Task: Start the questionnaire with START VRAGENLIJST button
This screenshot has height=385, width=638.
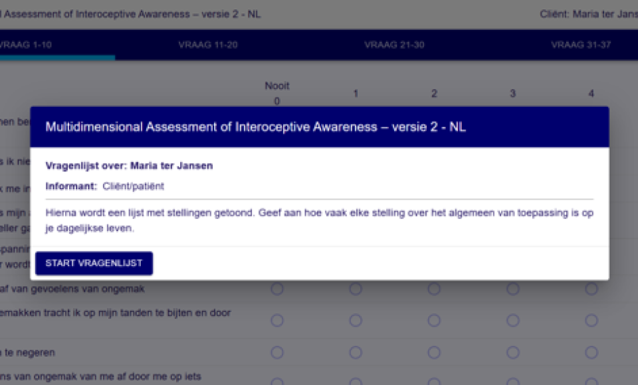Action: [x=94, y=263]
